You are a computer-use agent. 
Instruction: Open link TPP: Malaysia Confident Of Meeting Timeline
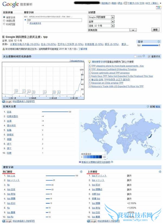114,69
